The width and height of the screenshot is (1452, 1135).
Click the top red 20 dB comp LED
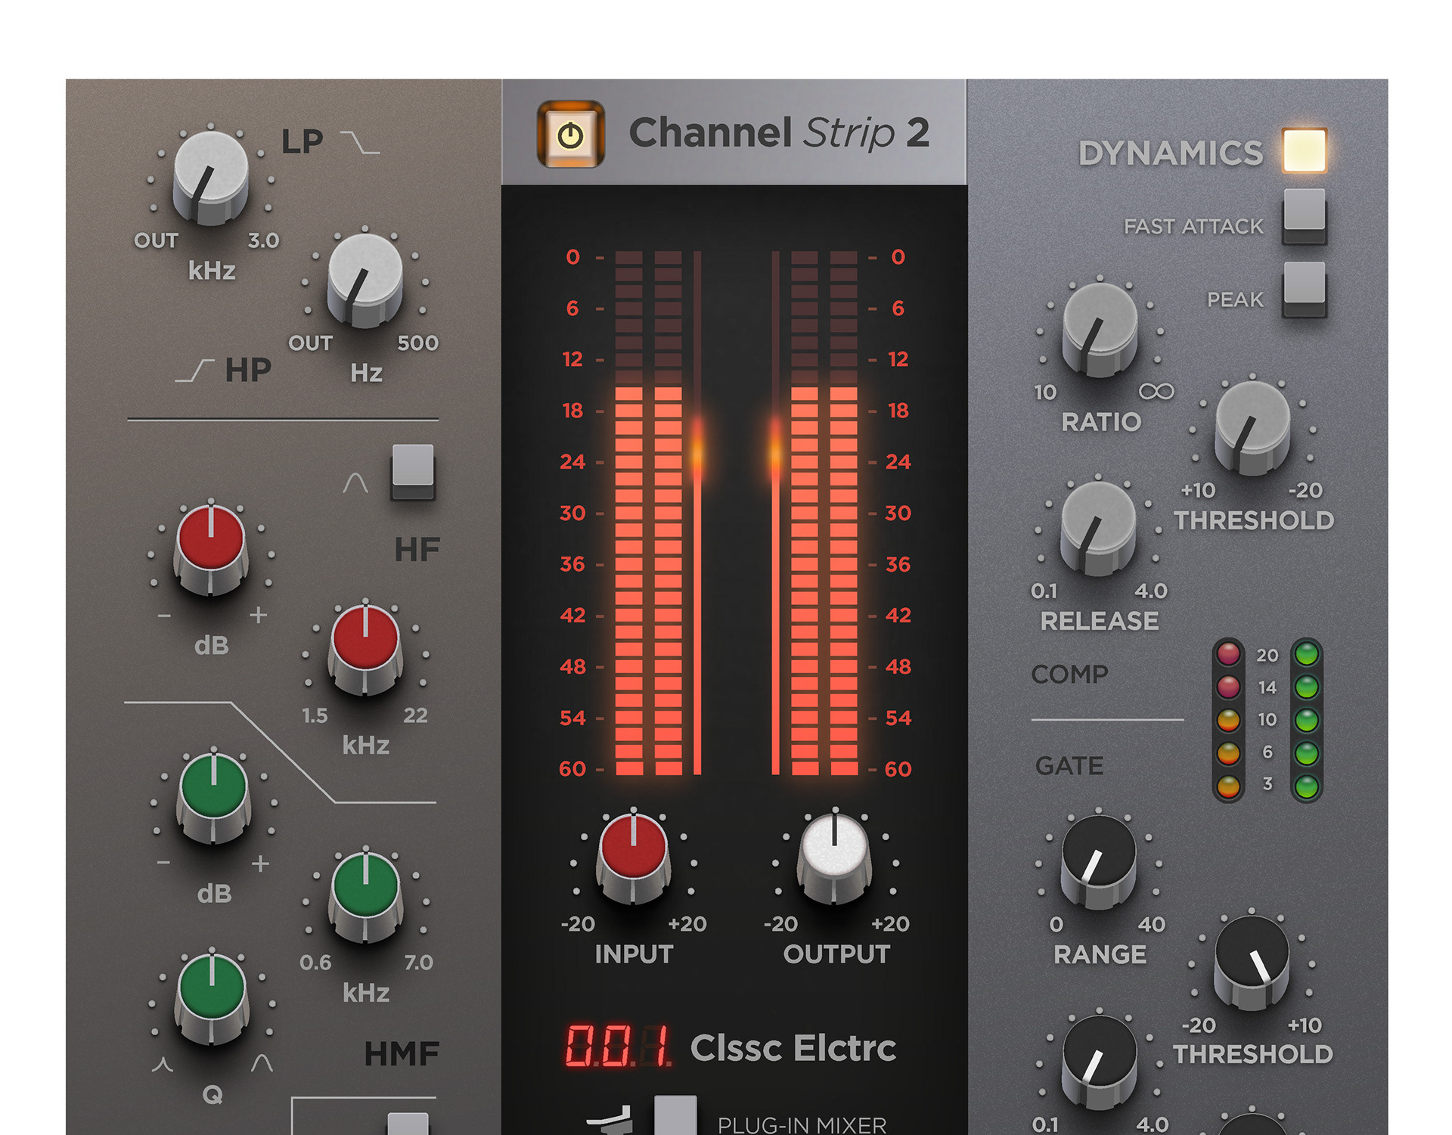[1228, 653]
